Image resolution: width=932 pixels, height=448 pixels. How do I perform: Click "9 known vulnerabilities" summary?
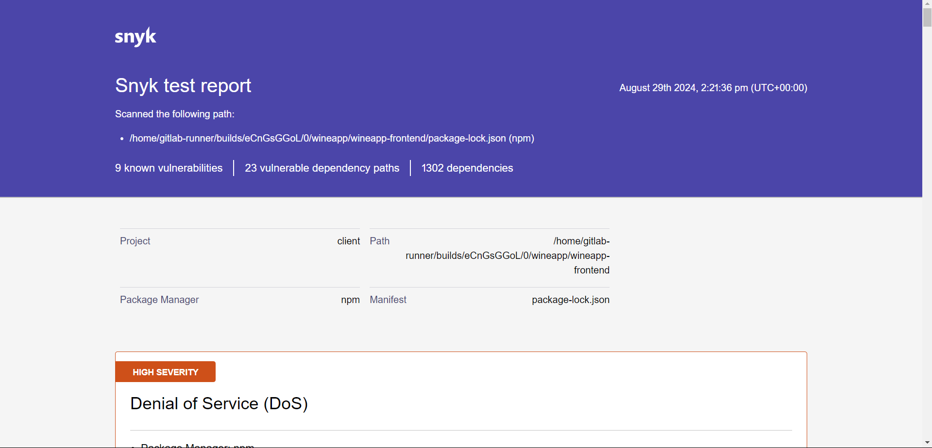pos(169,168)
